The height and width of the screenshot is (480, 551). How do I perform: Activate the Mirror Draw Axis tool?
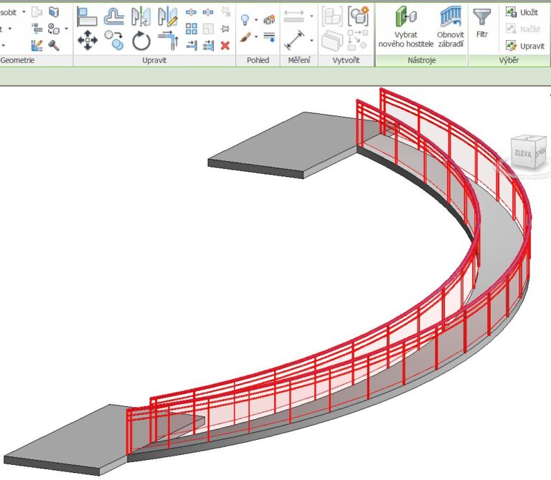168,17
